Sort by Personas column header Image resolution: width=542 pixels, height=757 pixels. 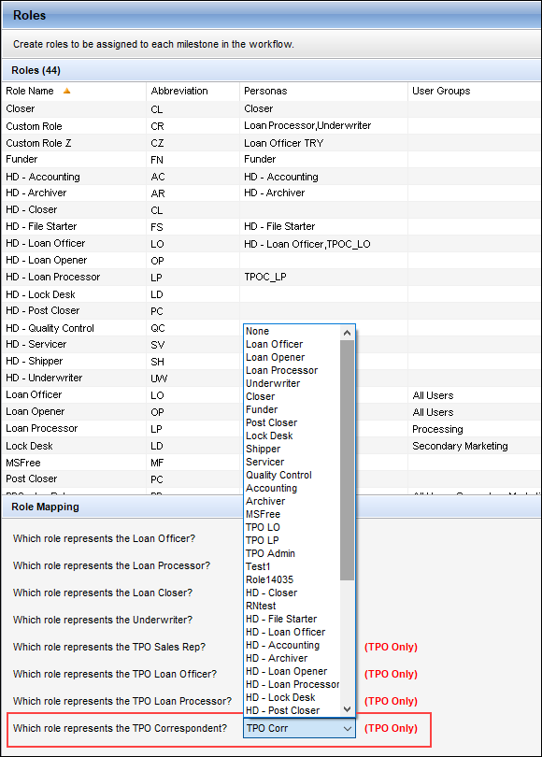click(x=323, y=91)
